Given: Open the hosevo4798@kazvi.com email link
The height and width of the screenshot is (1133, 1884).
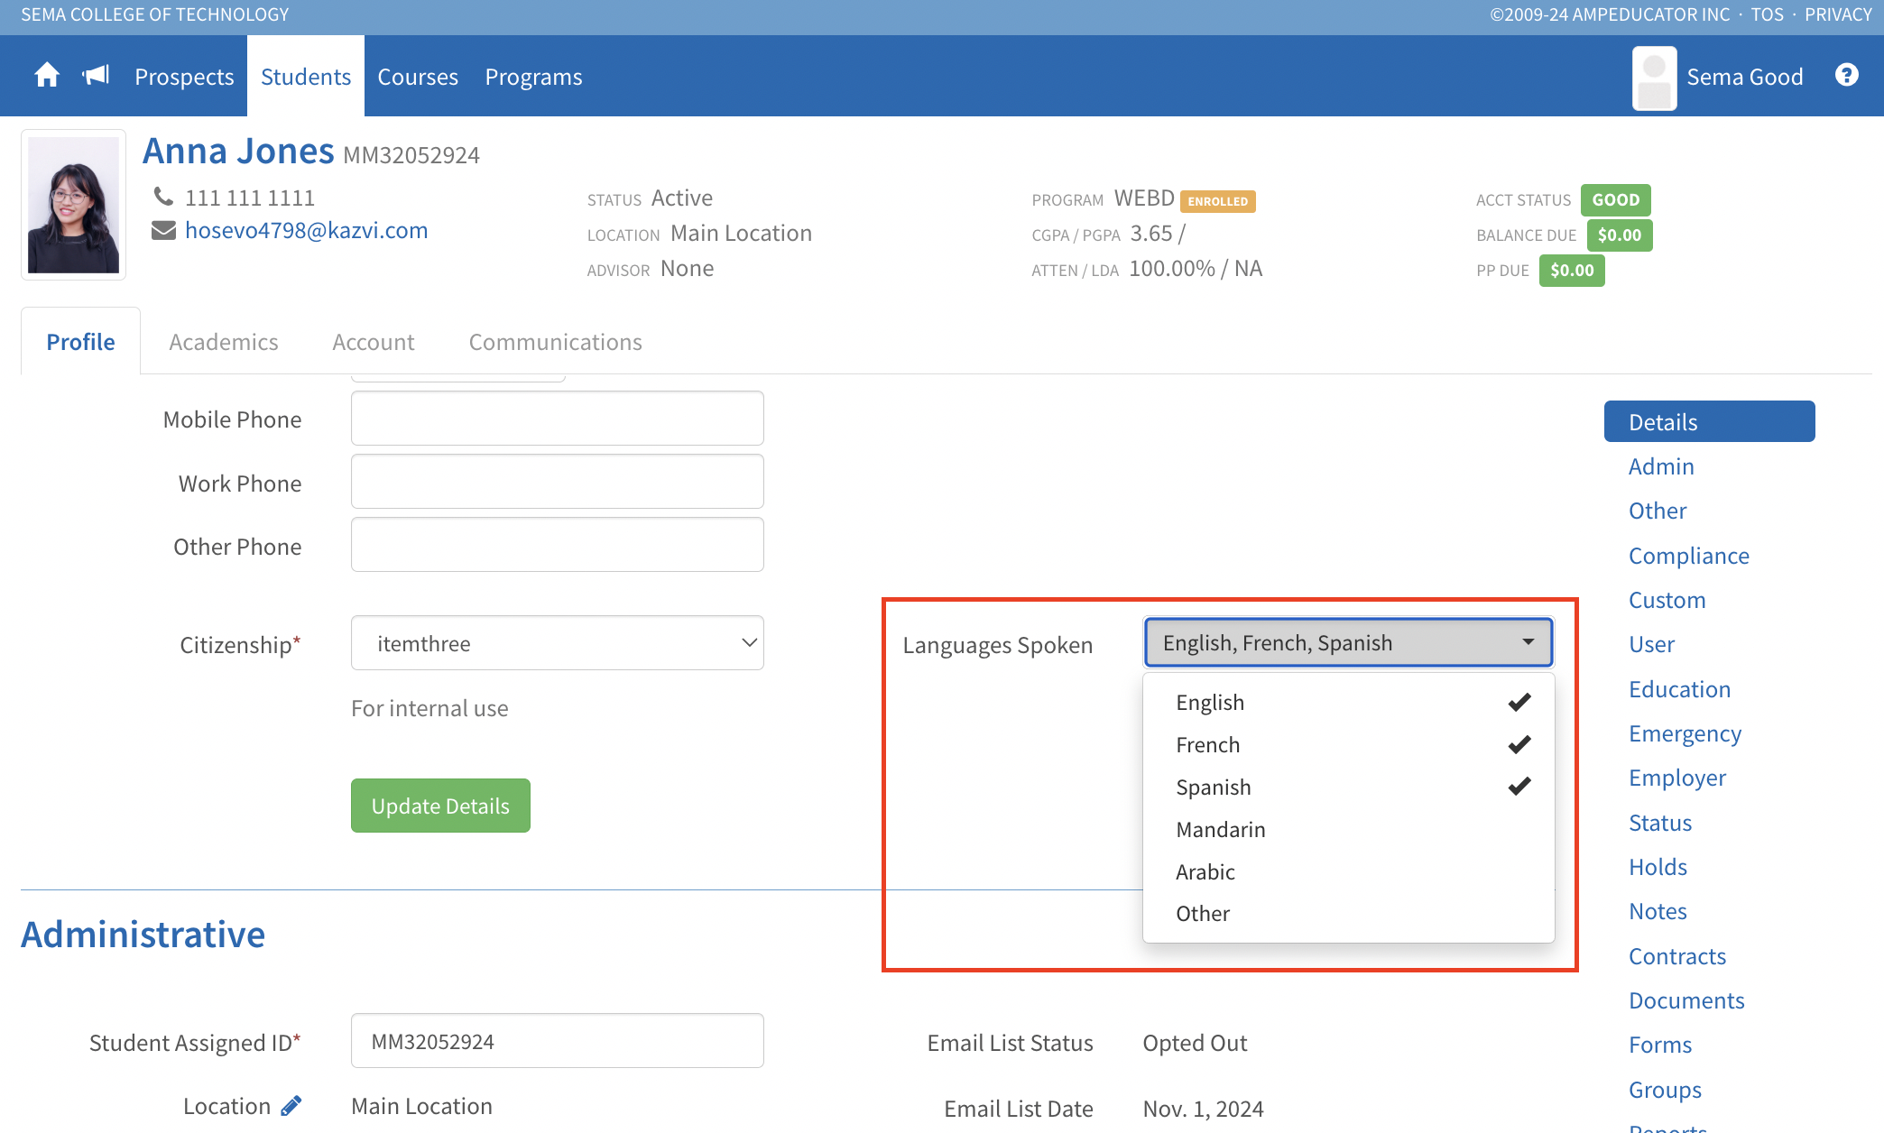Looking at the screenshot, I should click(306, 231).
